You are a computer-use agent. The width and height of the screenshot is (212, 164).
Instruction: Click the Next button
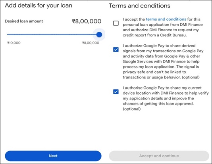[53, 156]
